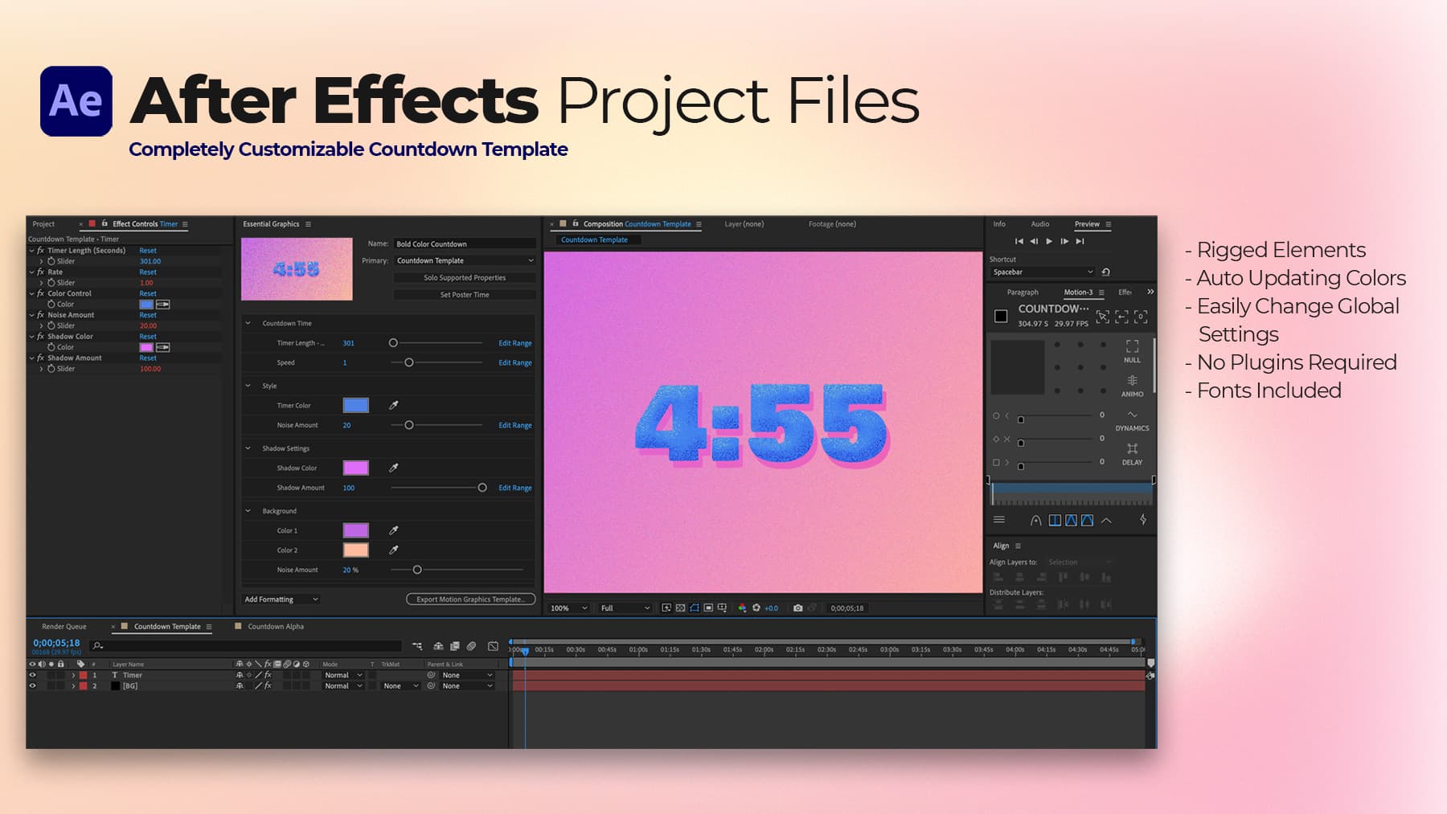
Task: Use the eyedropper for Background Color 1
Action: point(393,530)
